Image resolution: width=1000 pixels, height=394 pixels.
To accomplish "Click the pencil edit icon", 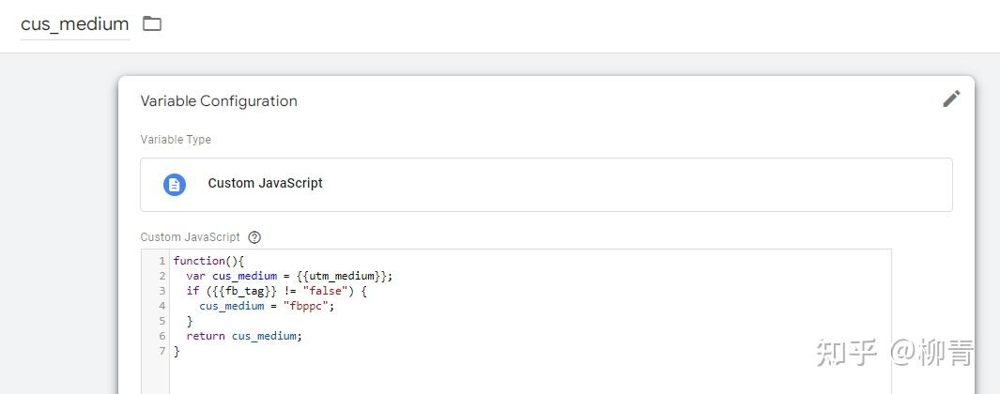I will [951, 99].
